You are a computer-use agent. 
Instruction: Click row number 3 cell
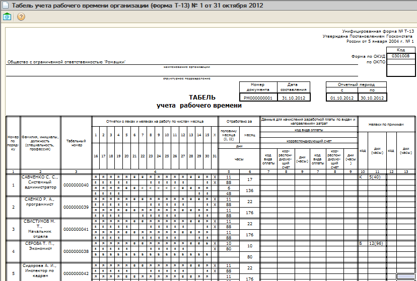click(13, 229)
